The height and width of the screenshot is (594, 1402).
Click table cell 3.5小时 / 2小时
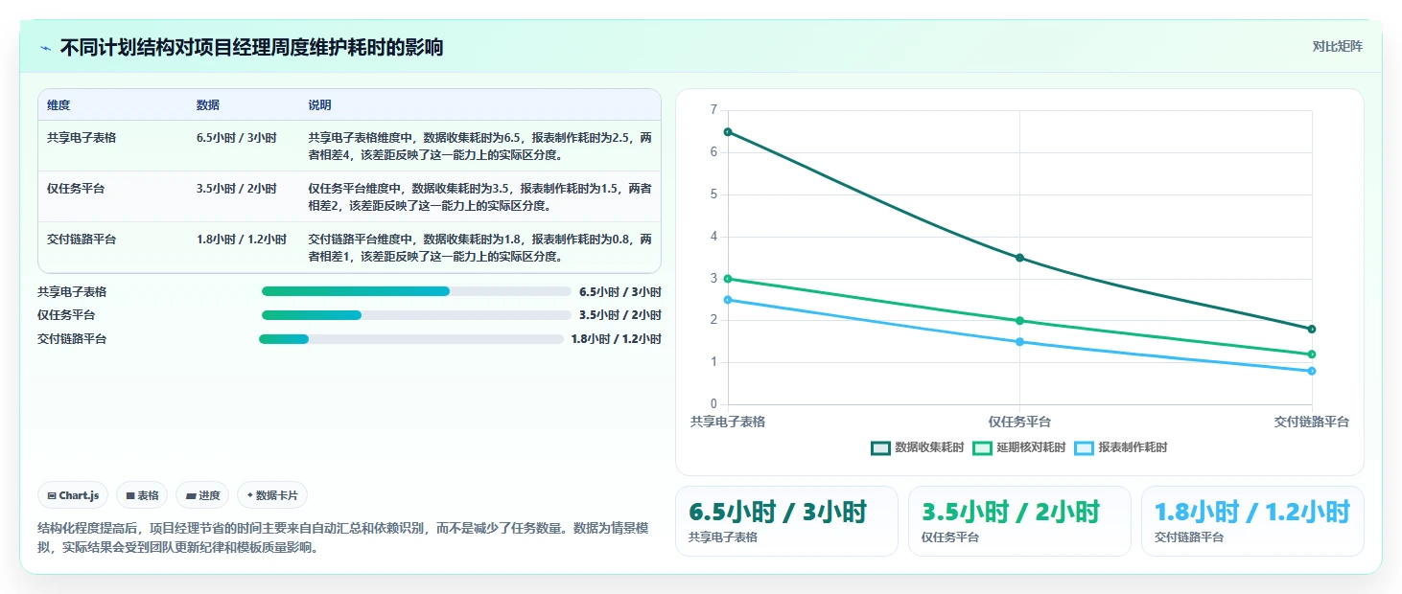[237, 189]
